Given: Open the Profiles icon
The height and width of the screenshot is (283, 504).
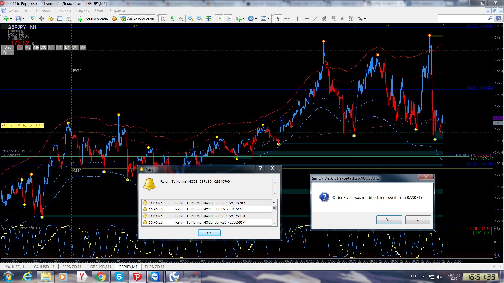Looking at the screenshot, I should point(18,18).
